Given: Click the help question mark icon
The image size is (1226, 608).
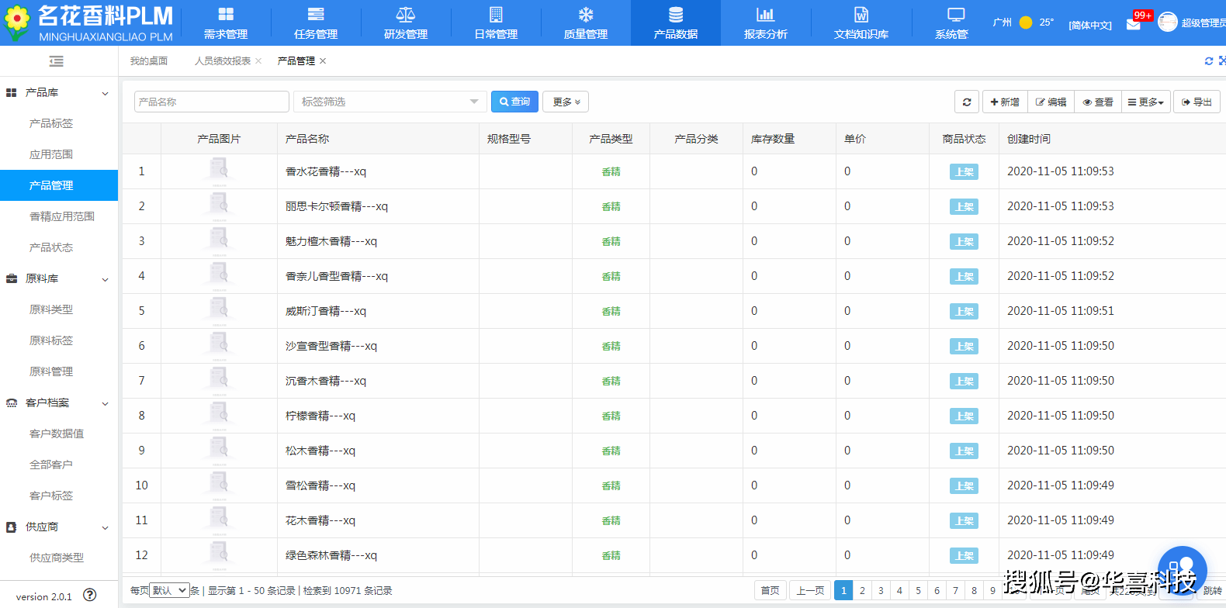Looking at the screenshot, I should 90,596.
